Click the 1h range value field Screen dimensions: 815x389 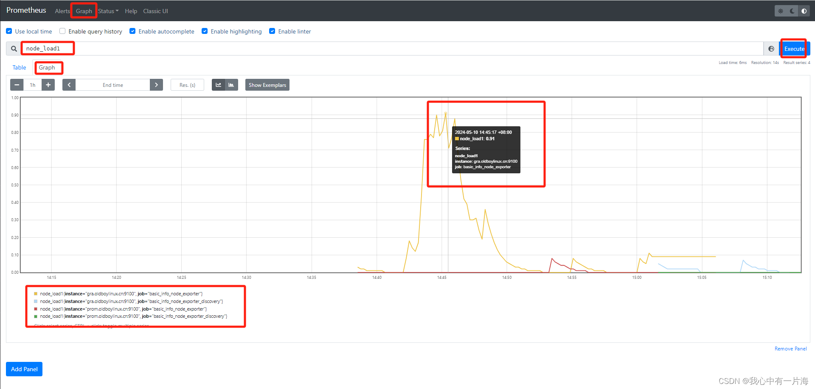(33, 85)
